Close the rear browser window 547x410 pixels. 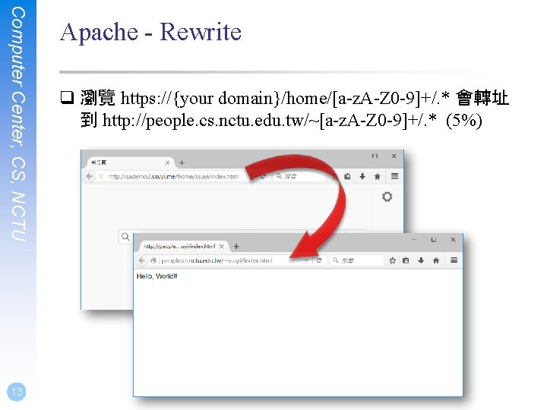tap(394, 156)
